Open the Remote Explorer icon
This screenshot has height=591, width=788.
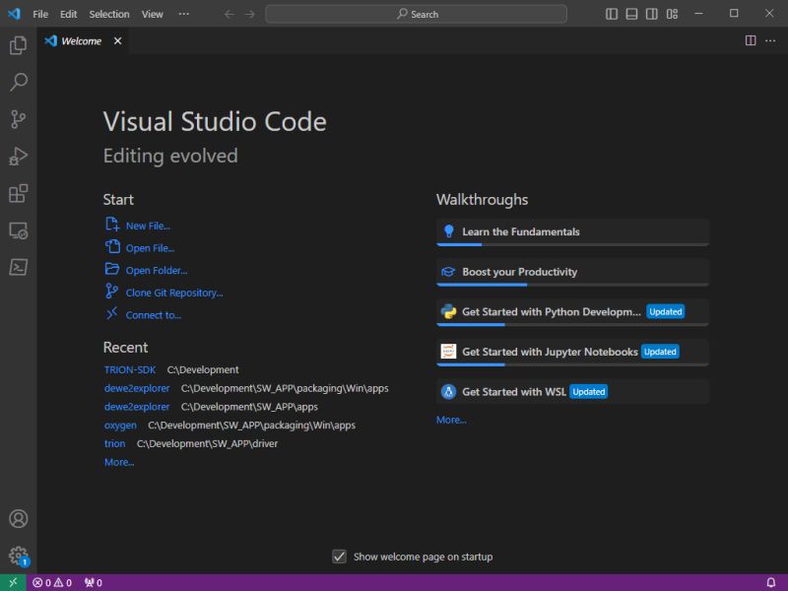[18, 230]
